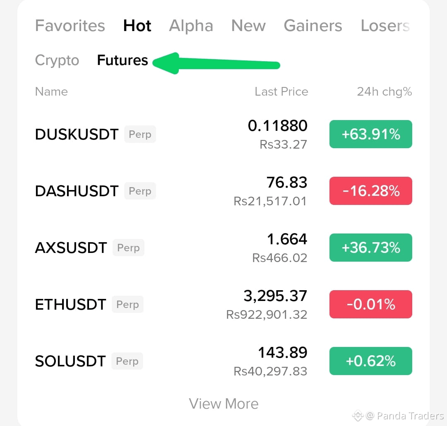Open the Gainers tab
Viewport: 447px width, 426px height.
(x=313, y=26)
